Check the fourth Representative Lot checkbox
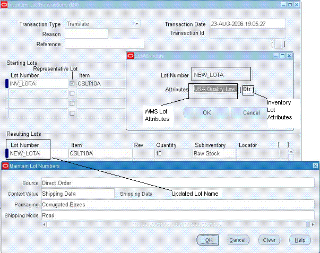320x253 pixels. pos(72,113)
